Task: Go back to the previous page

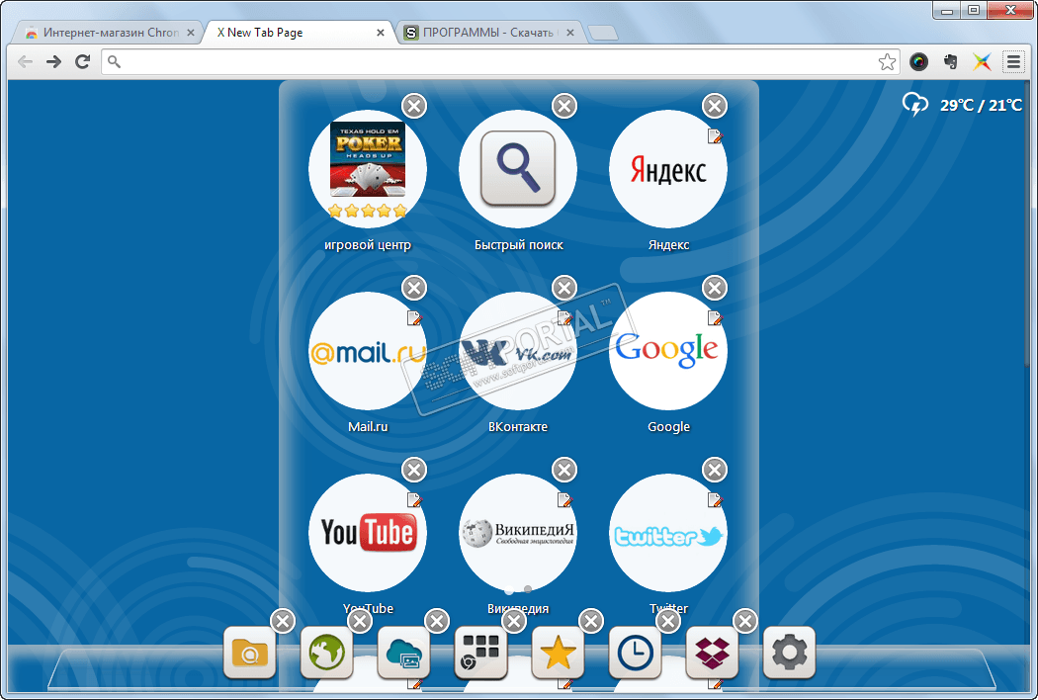Action: point(25,62)
